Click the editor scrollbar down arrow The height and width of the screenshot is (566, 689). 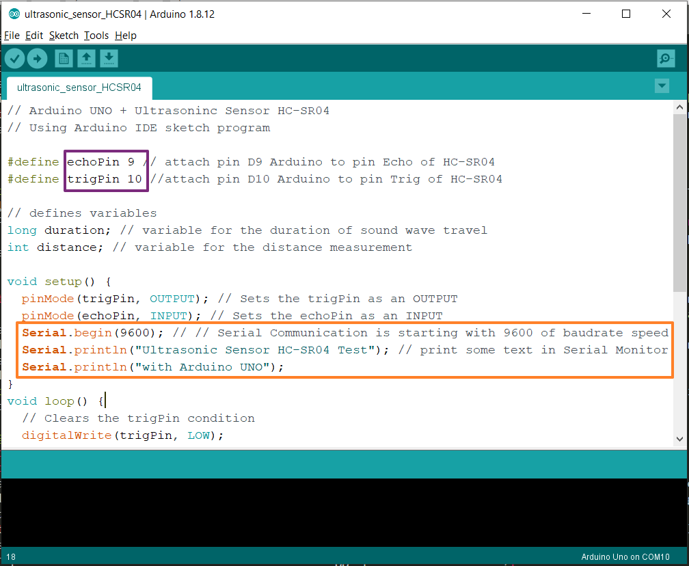(679, 439)
